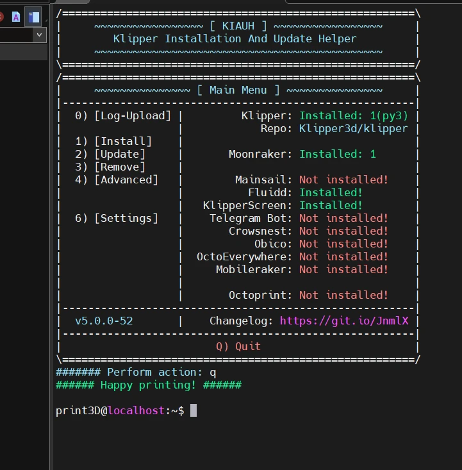Click the dark input field beside the dropdown arrow
Screen dimensions: 462x470
pyautogui.click(x=16, y=35)
